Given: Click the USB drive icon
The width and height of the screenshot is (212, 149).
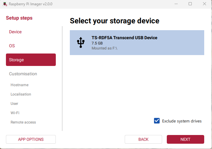Looking at the screenshot, I should pyautogui.click(x=80, y=43).
